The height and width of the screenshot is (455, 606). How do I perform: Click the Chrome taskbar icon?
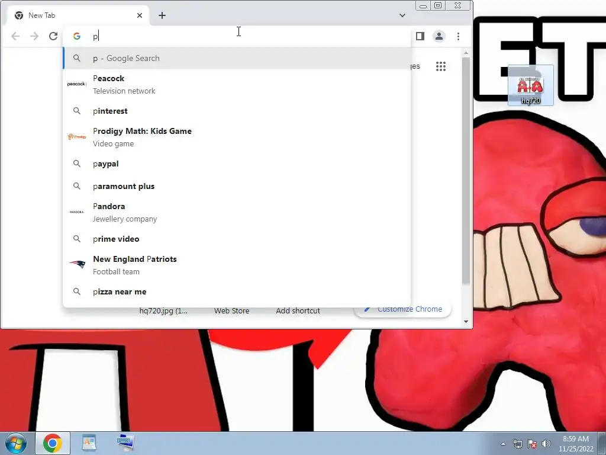(x=53, y=443)
